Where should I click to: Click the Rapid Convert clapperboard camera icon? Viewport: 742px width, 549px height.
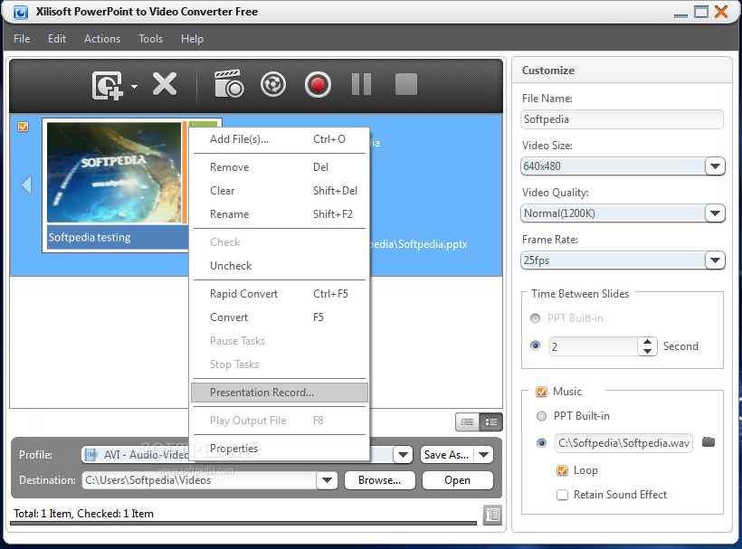(x=229, y=84)
